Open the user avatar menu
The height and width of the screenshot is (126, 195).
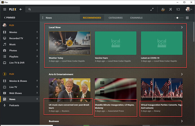(x=189, y=9)
